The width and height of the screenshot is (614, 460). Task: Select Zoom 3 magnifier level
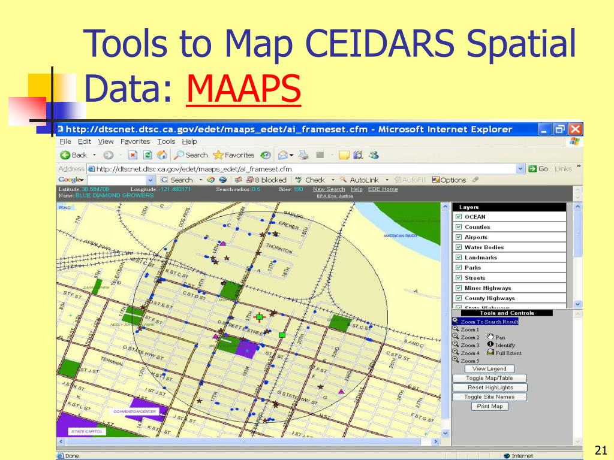click(465, 344)
